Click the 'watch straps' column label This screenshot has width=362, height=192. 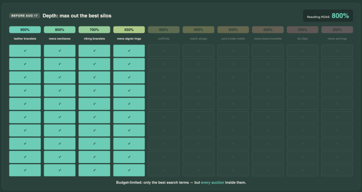pos(198,39)
